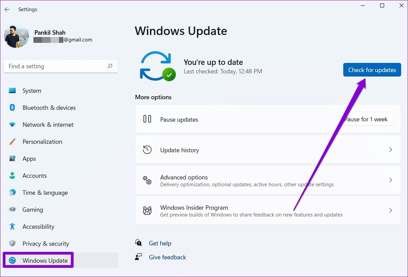Click the Delivery optimization description text
This screenshot has width=408, height=277.
click(x=247, y=185)
